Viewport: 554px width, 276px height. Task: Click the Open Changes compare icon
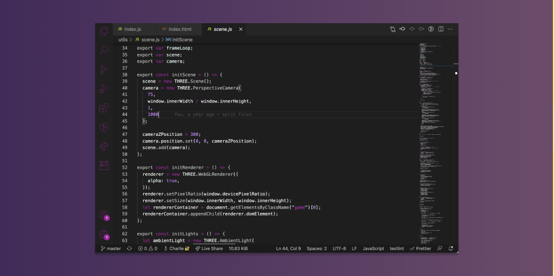(x=393, y=29)
